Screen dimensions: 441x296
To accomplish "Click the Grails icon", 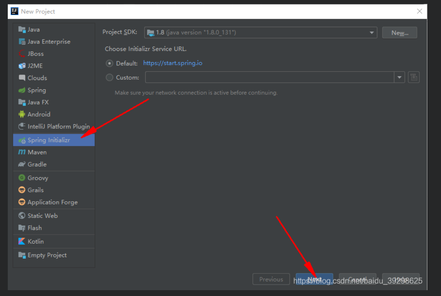I will pyautogui.click(x=22, y=190).
